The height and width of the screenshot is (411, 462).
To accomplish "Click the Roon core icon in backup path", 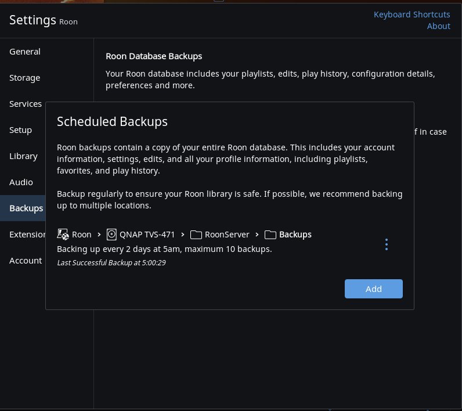I will point(63,235).
